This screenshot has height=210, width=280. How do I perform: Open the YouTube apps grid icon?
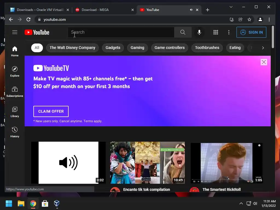click(x=216, y=32)
